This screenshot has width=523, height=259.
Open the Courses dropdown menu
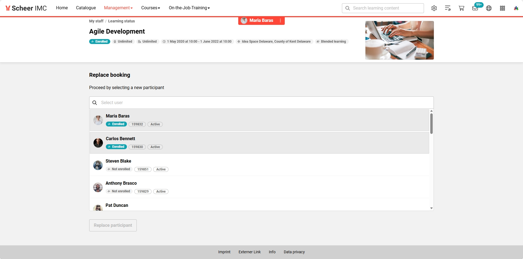pos(151,8)
